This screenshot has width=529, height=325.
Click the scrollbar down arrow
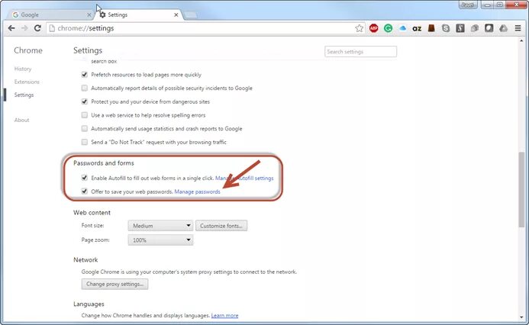[x=522, y=317]
